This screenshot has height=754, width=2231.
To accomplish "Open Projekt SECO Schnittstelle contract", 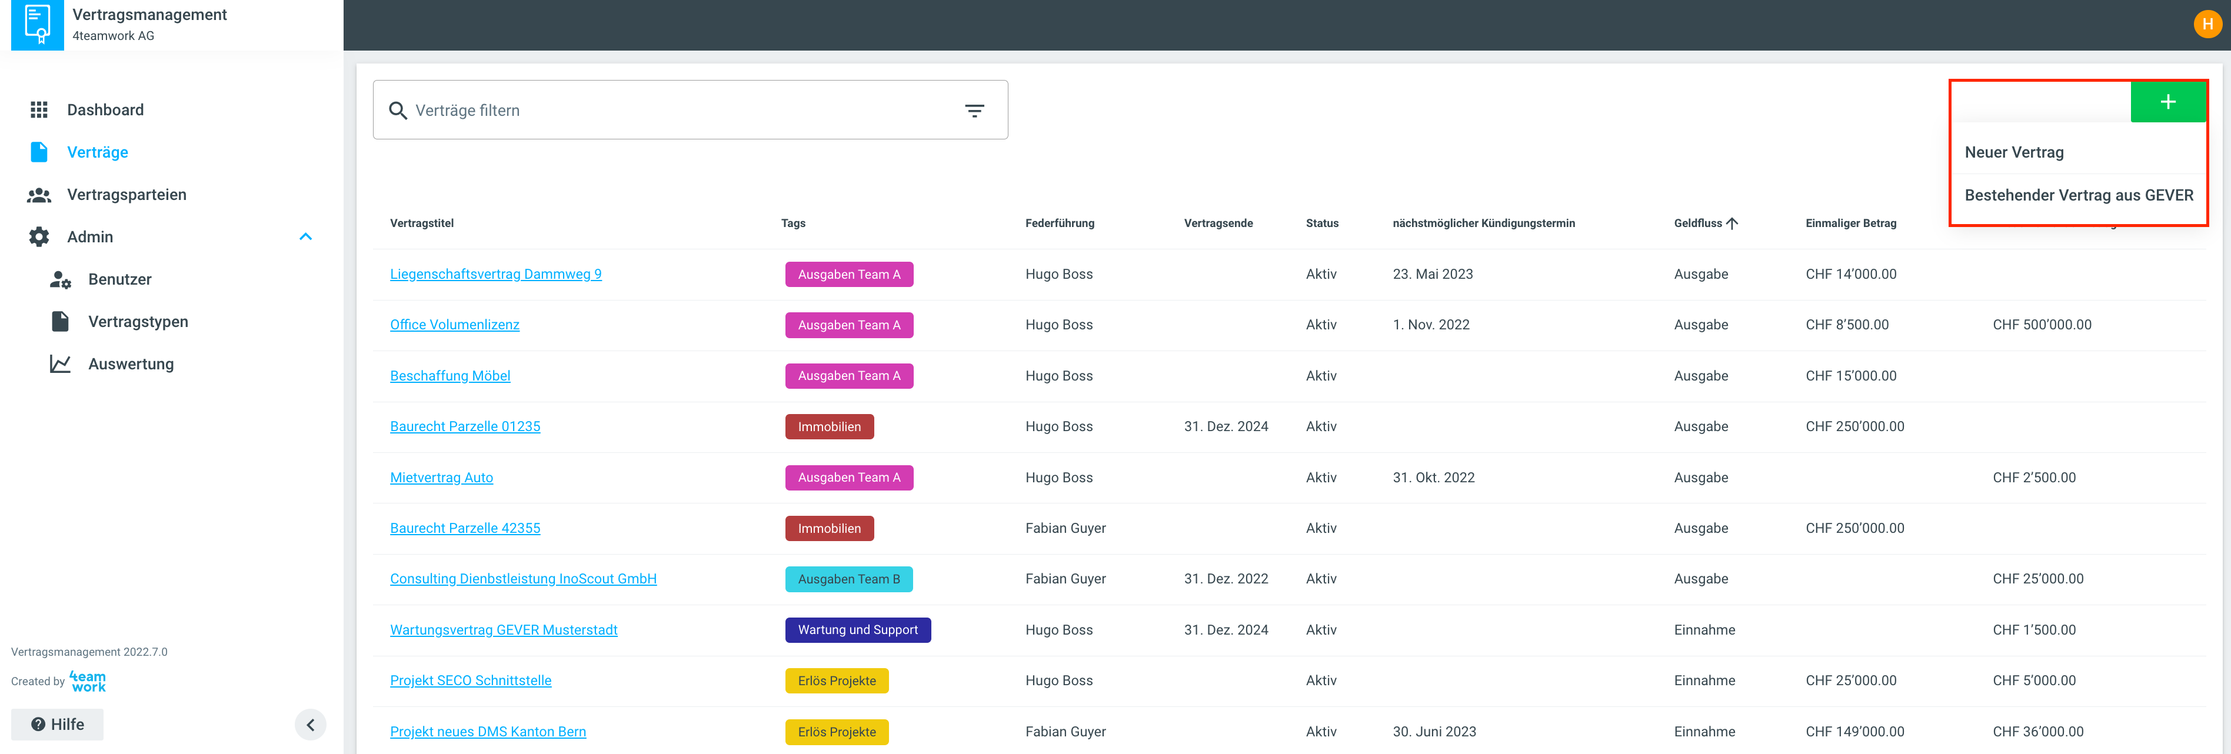I will pyautogui.click(x=470, y=680).
